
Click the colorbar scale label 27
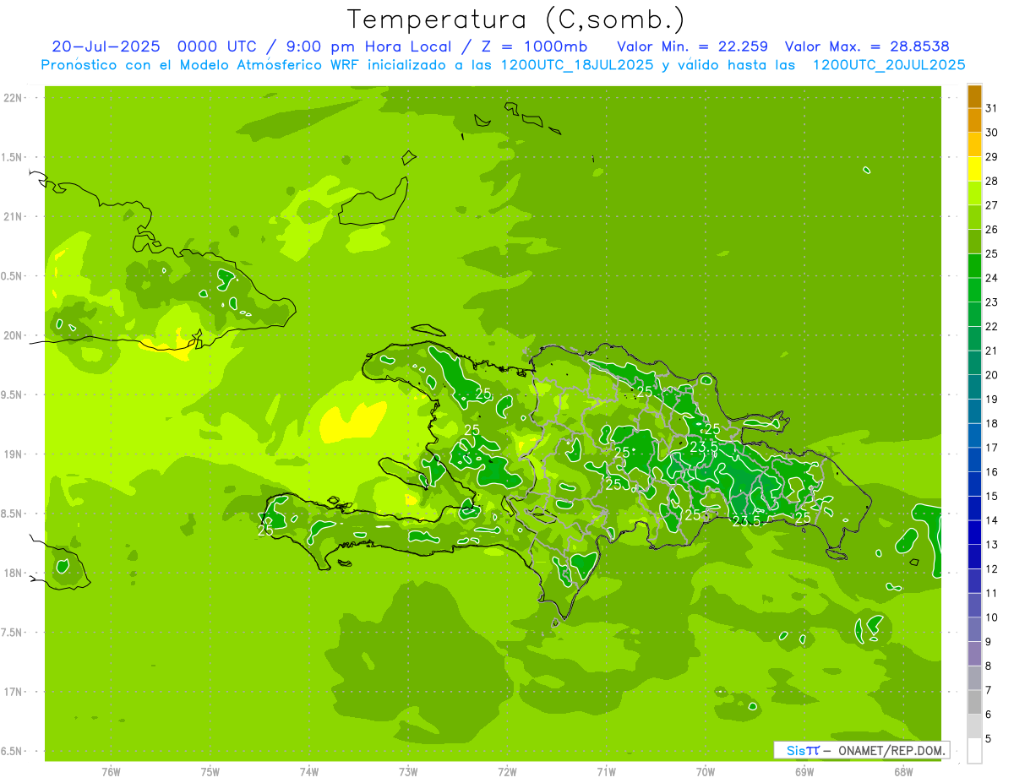click(992, 205)
